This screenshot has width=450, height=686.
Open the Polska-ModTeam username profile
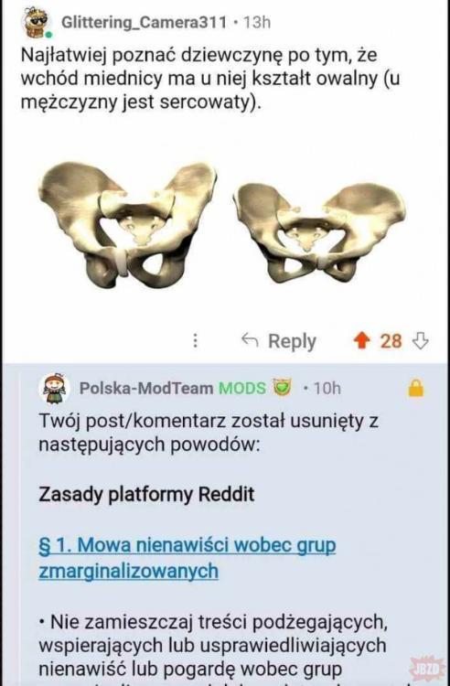click(x=146, y=388)
